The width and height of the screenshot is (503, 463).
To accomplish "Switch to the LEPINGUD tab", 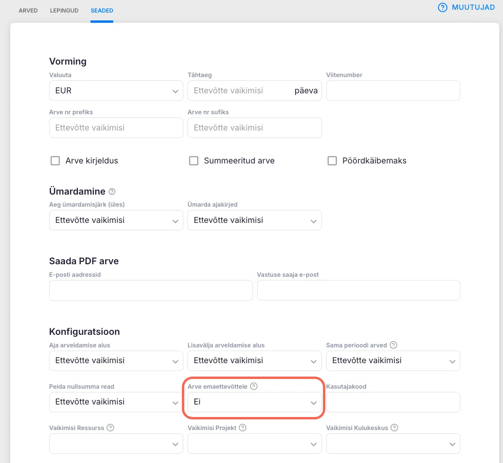I will (64, 10).
